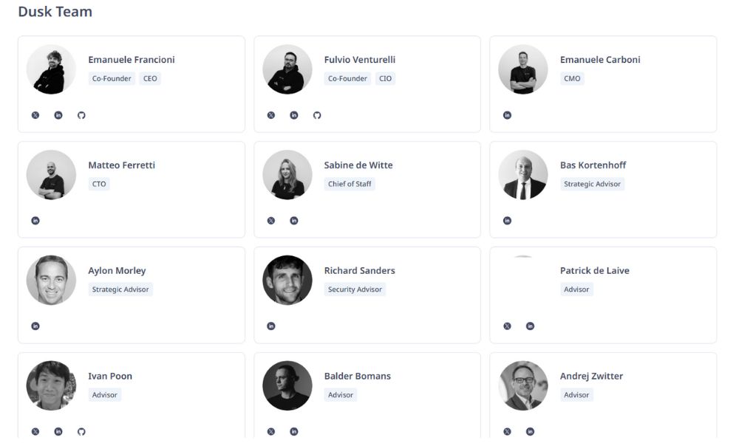Open Balder Bomans' X profile
739x443 pixels.
(x=270, y=431)
